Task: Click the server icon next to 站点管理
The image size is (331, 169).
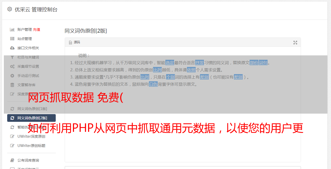Action: tap(12, 39)
